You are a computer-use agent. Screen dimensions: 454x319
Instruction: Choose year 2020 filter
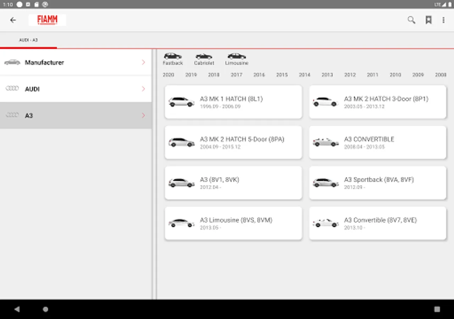[x=168, y=75]
